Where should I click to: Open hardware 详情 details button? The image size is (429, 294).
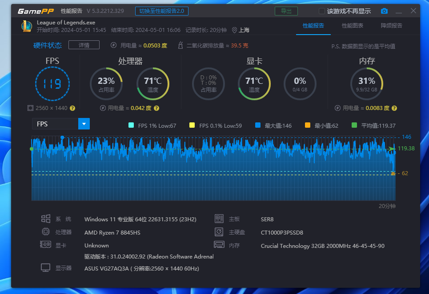84,45
